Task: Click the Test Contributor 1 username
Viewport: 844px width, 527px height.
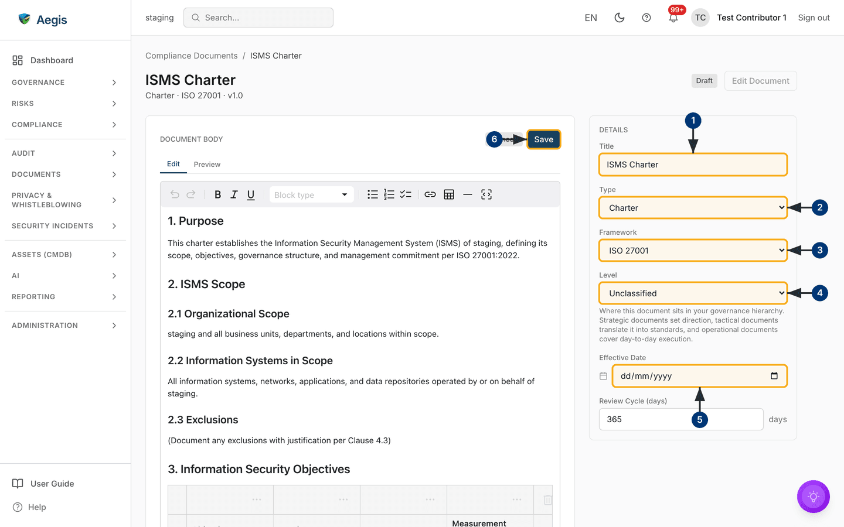Action: point(751,18)
